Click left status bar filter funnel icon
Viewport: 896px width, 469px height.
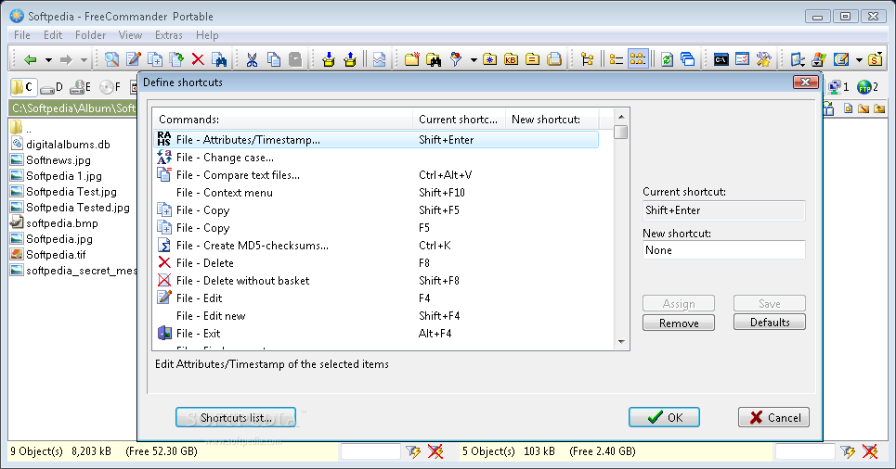click(x=413, y=452)
